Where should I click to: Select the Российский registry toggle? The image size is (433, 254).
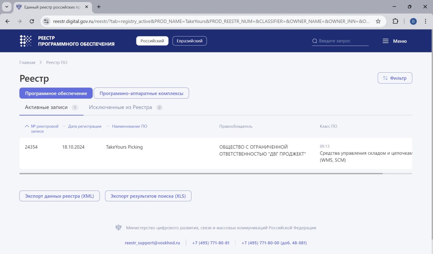(x=152, y=41)
